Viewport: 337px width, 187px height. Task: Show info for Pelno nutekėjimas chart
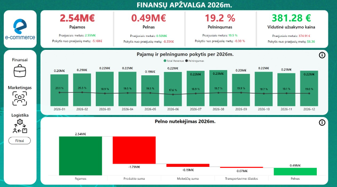[x=322, y=123]
